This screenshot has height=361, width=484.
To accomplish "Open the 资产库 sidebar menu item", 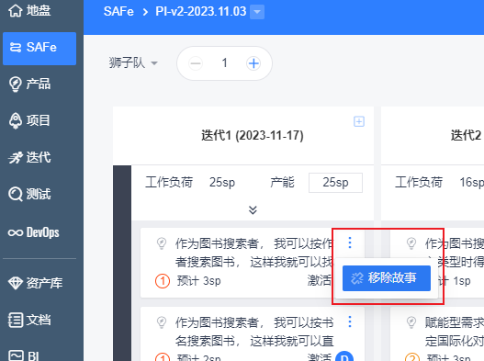I will point(35,283).
